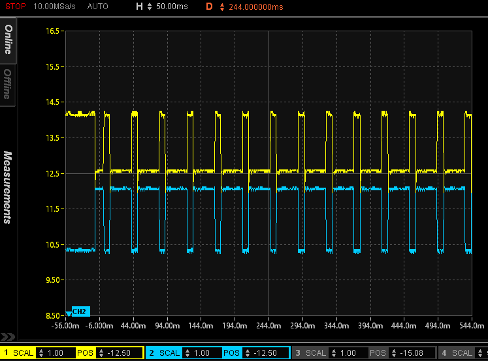The height and width of the screenshot is (361, 488).
Task: Toggle channel 1 yellow indicator
Action: point(7,353)
